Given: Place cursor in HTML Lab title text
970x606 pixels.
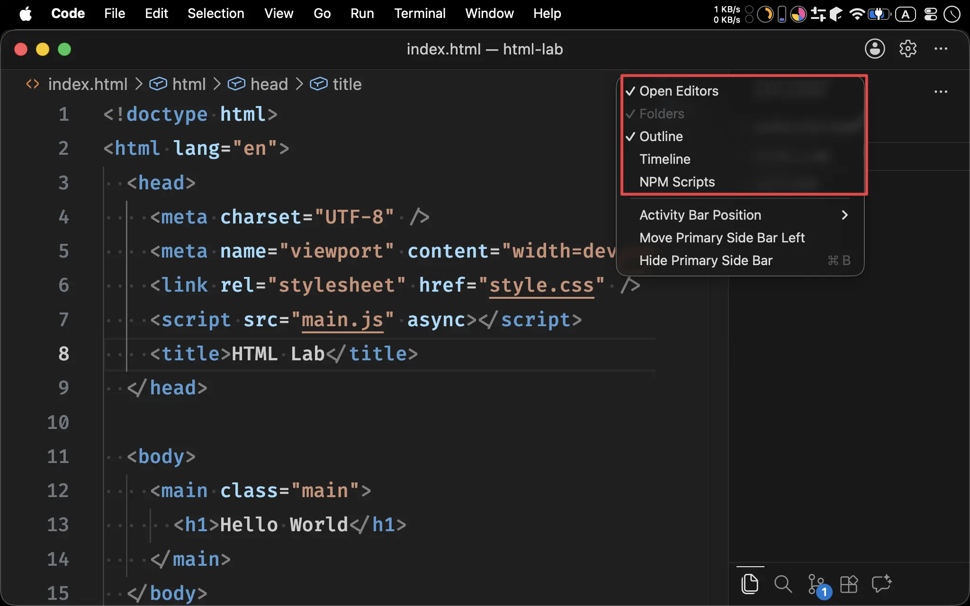Looking at the screenshot, I should click(278, 354).
